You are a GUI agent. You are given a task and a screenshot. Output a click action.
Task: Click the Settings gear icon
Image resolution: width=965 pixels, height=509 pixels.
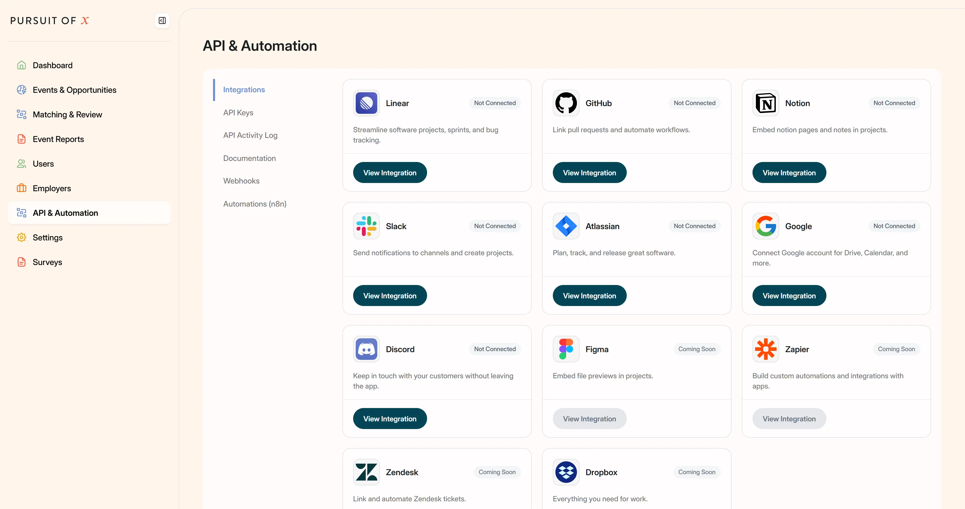pyautogui.click(x=22, y=238)
